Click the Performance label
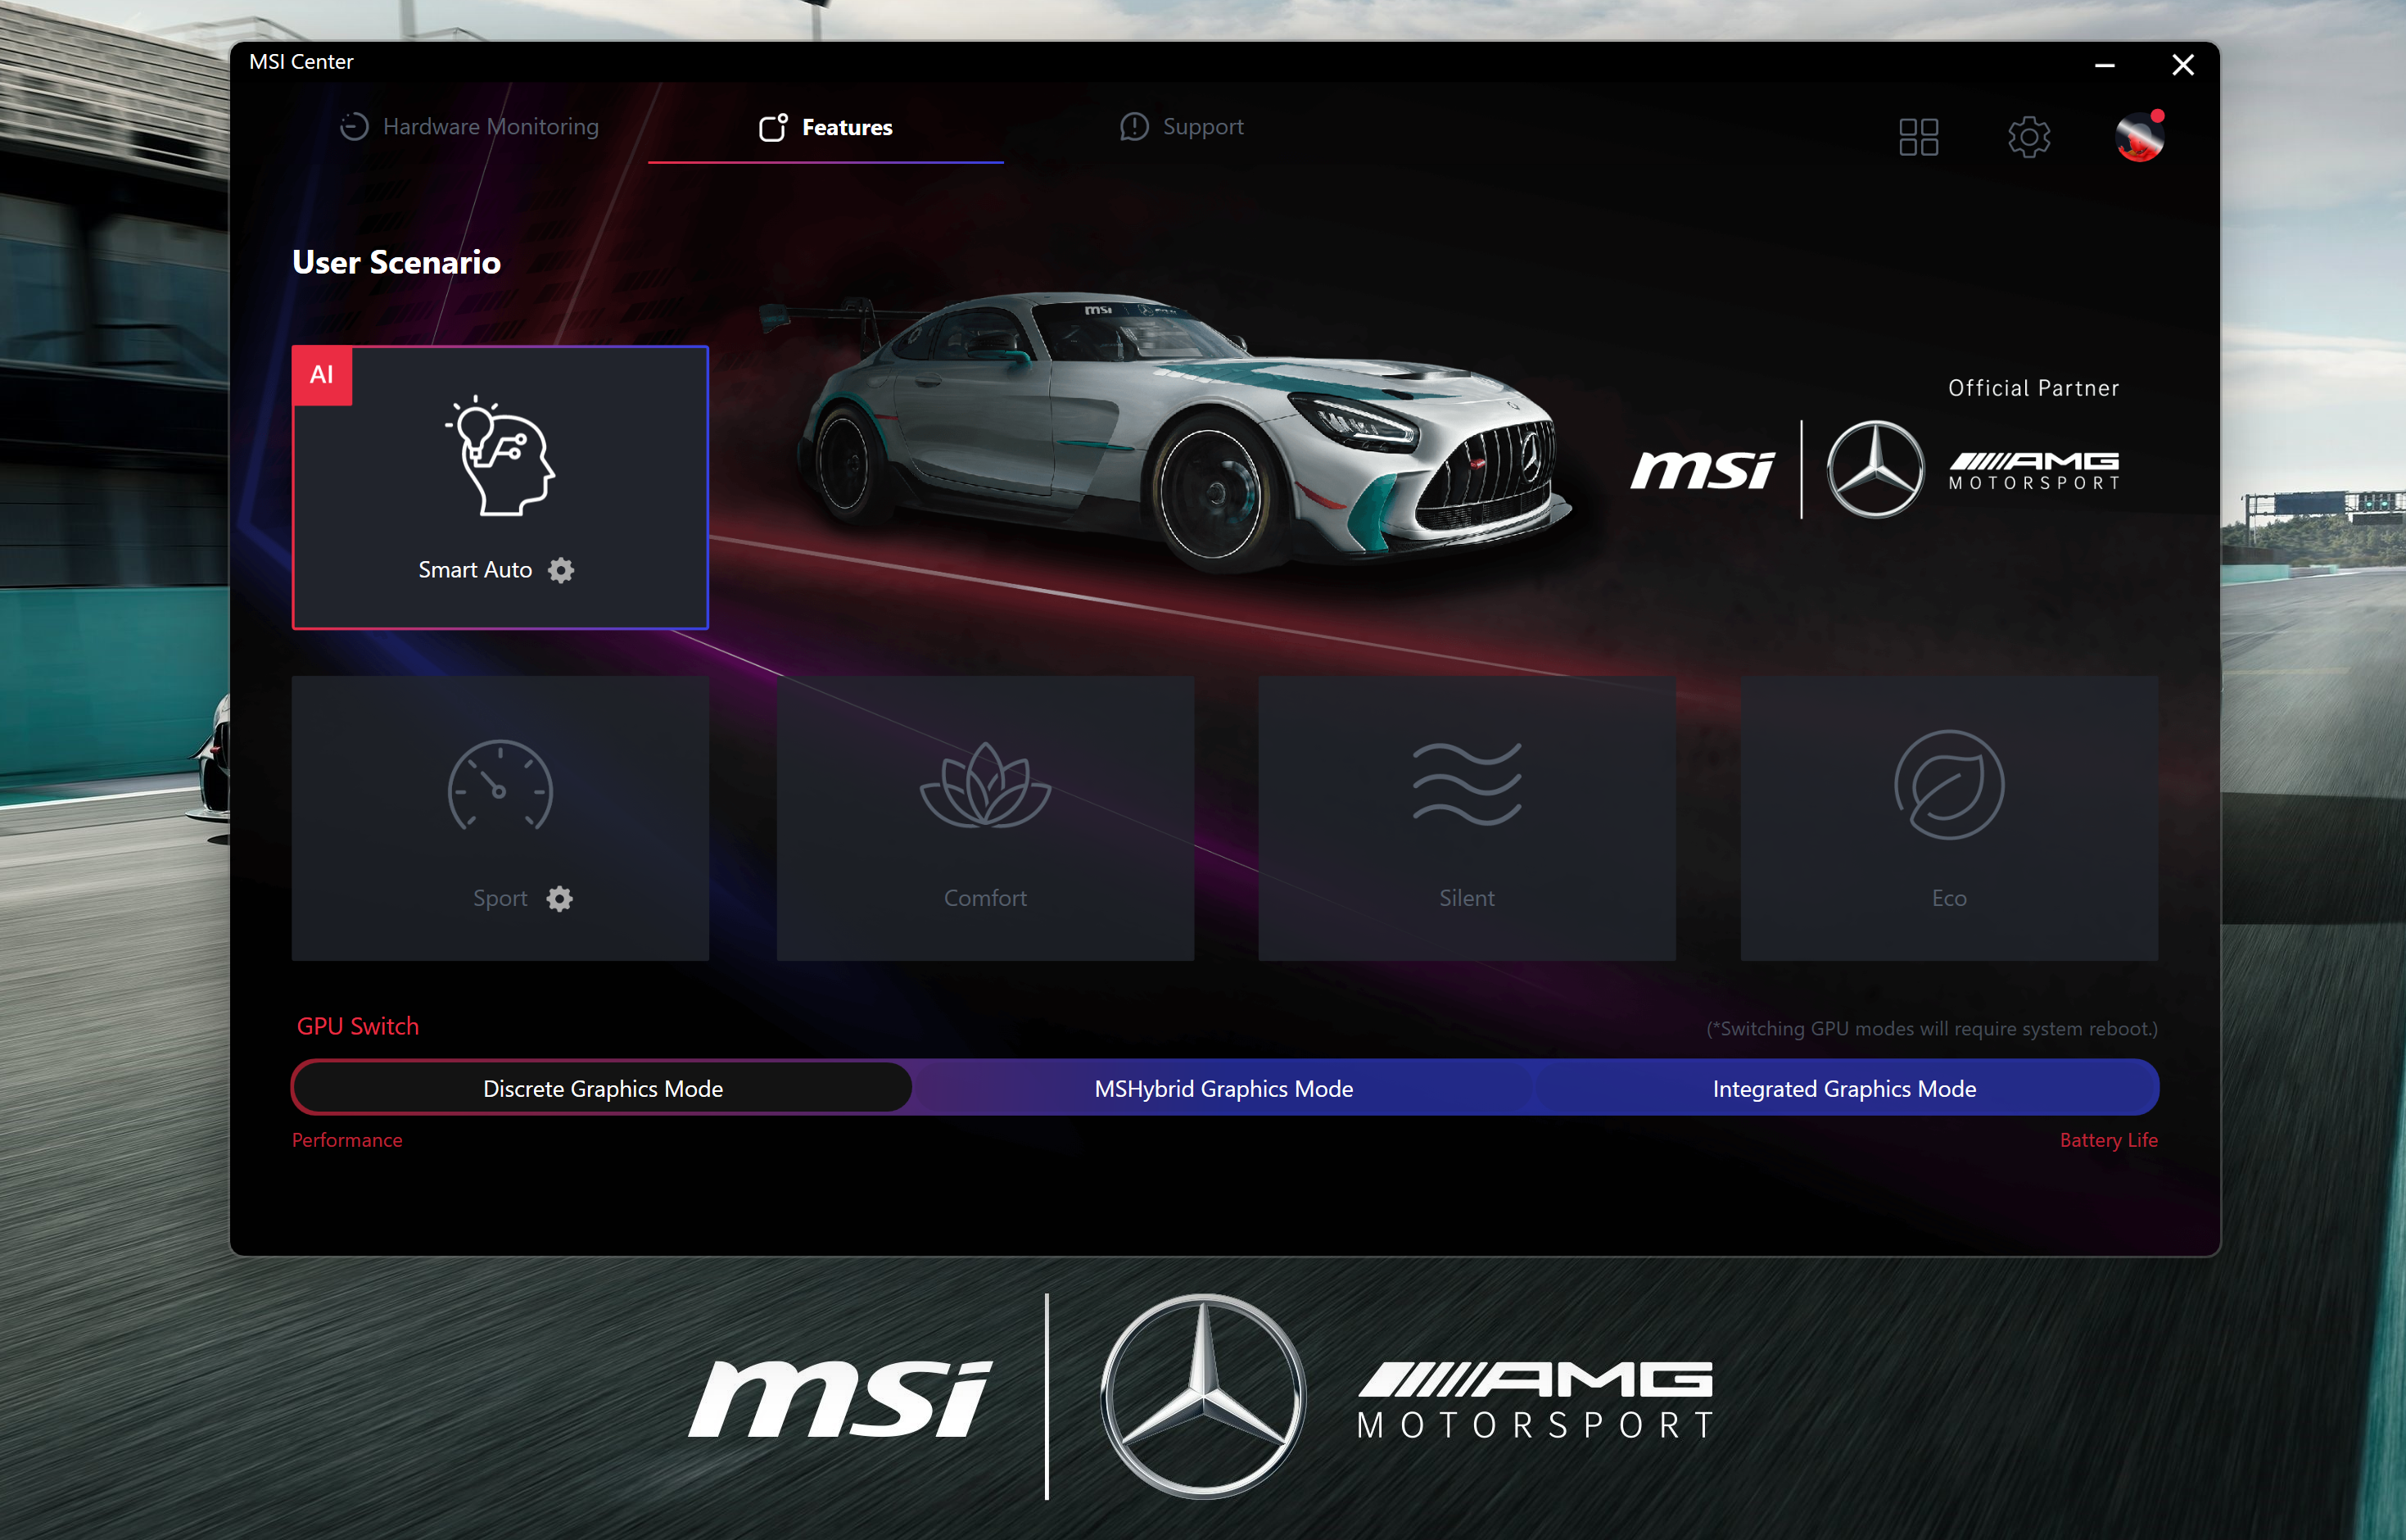The width and height of the screenshot is (2406, 1540). coord(347,1140)
